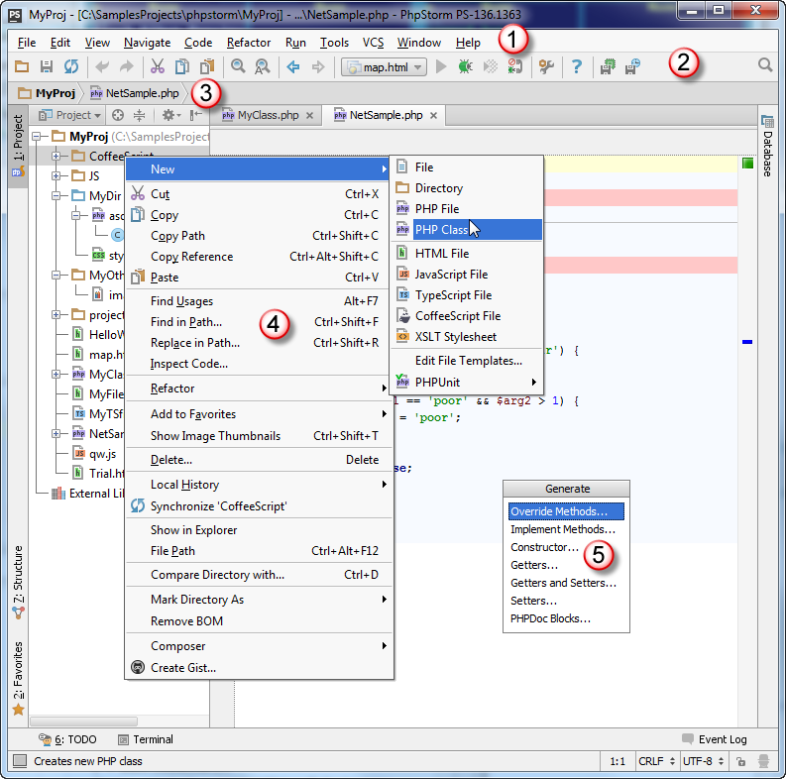The width and height of the screenshot is (786, 779).
Task: Select Getters and Setters in Generate popup
Action: pos(566,583)
